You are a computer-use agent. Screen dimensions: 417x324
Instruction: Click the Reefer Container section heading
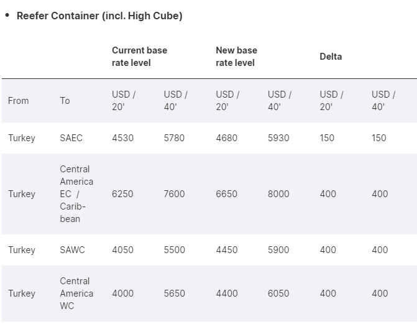(x=99, y=16)
